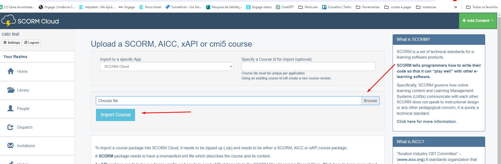Click the caio leal username text

(x=11, y=34)
